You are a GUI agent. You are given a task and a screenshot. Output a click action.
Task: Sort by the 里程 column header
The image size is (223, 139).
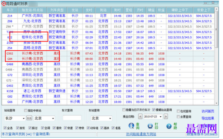pos(129,10)
